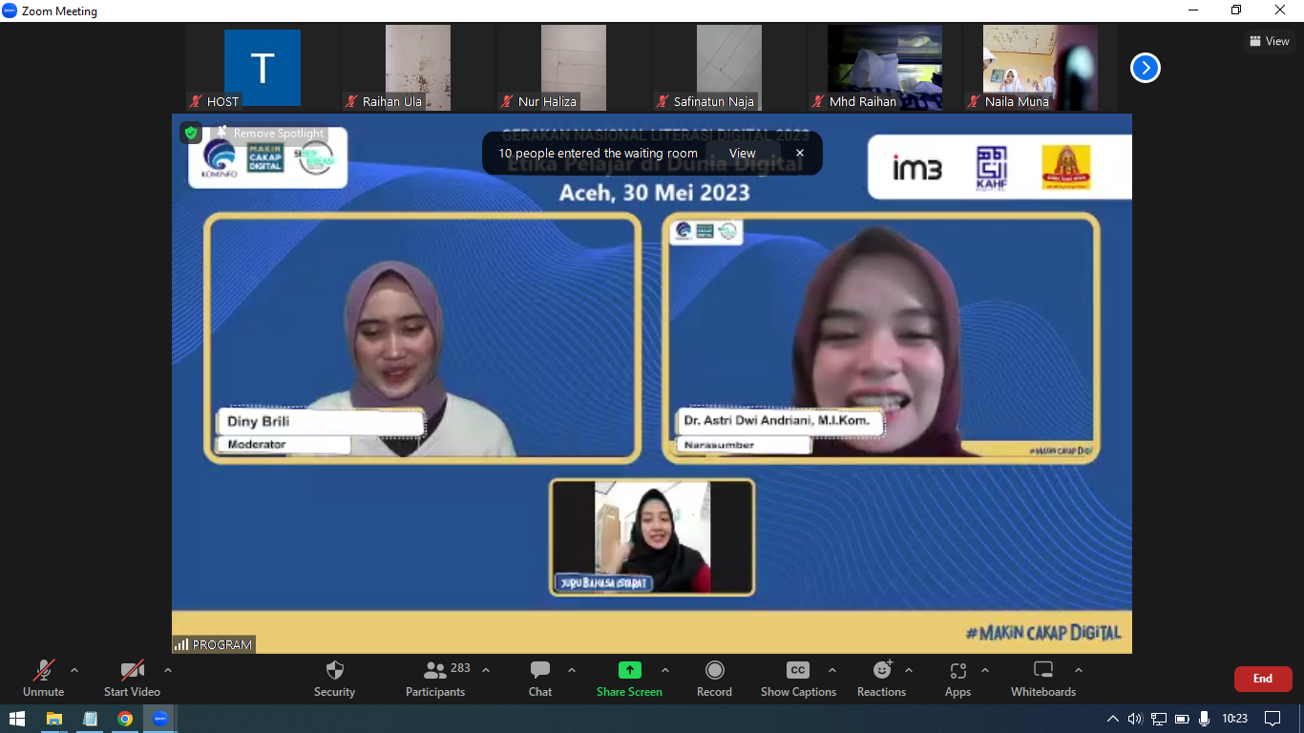The width and height of the screenshot is (1304, 733).
Task: Open the network tray icon
Action: point(1159,719)
